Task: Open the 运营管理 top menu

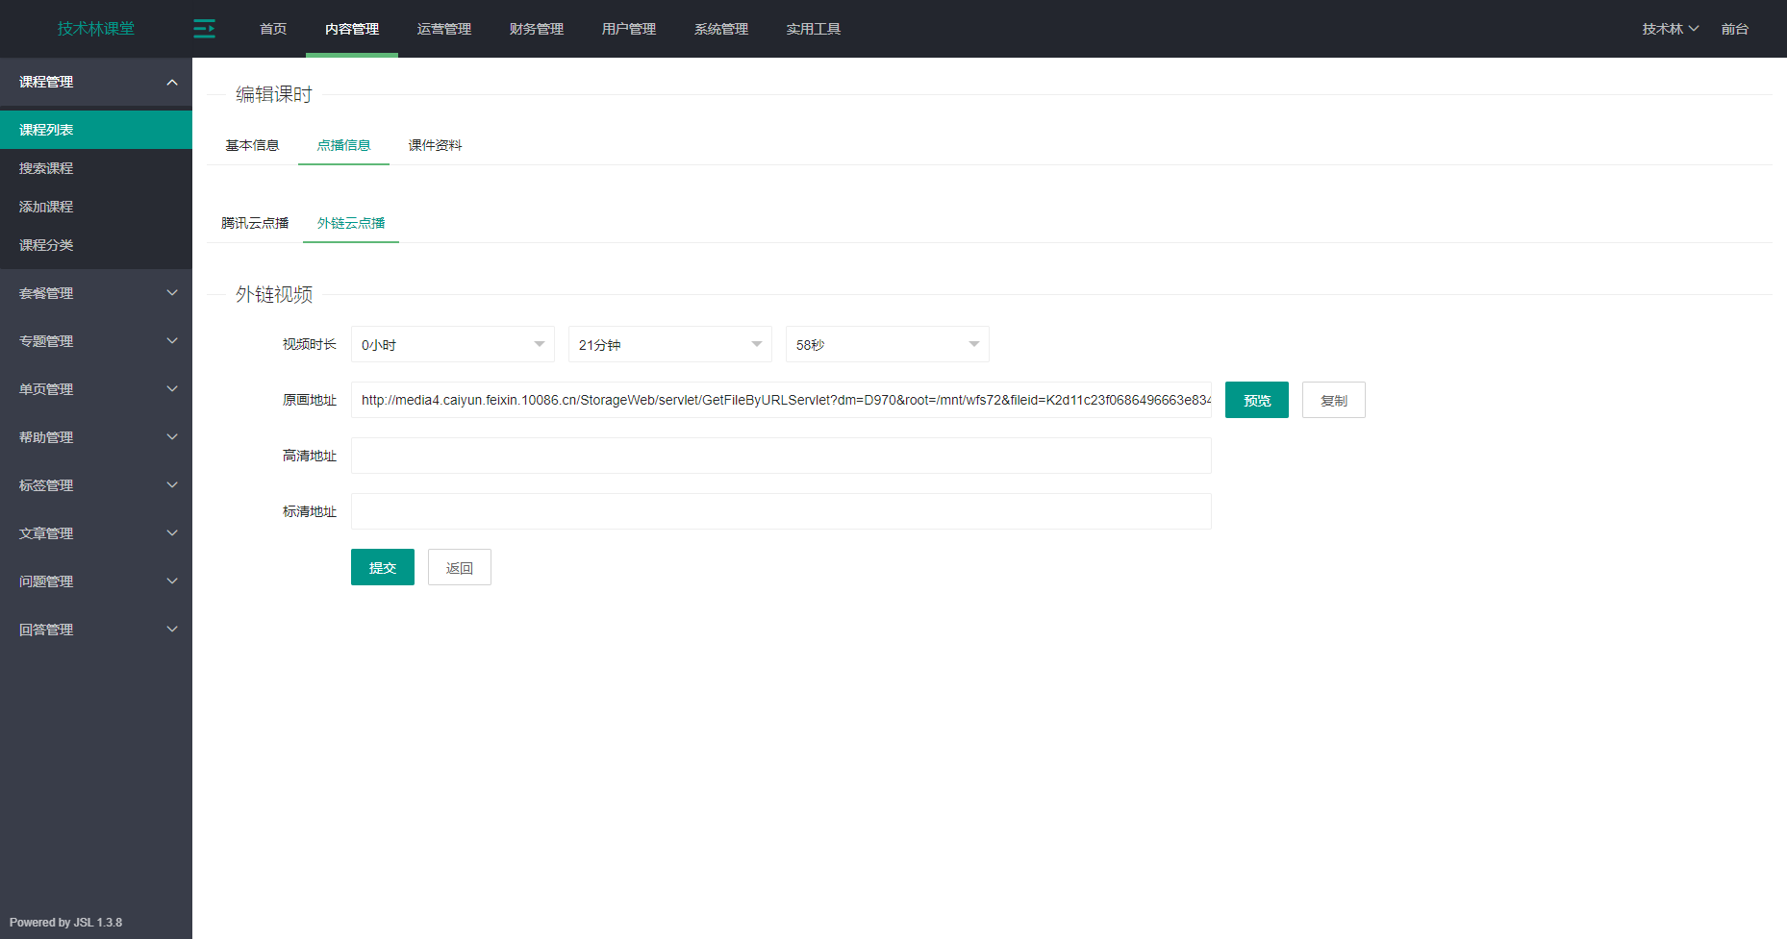Action: [x=444, y=29]
